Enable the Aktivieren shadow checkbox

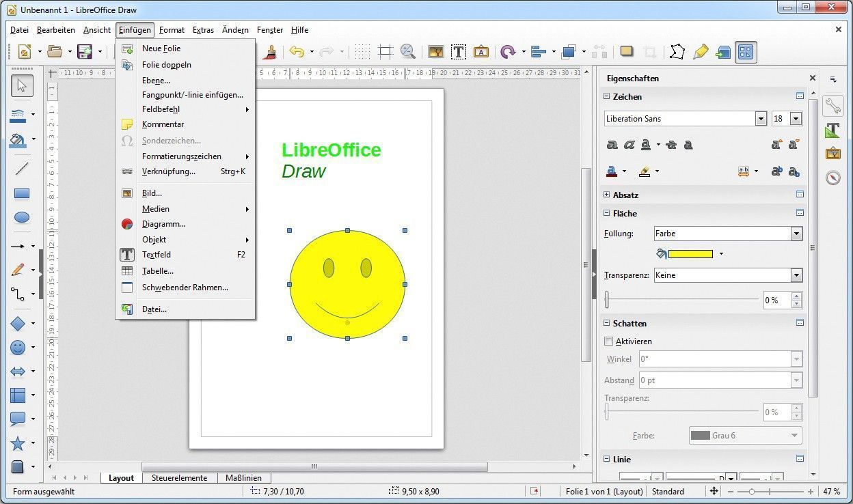(x=609, y=341)
